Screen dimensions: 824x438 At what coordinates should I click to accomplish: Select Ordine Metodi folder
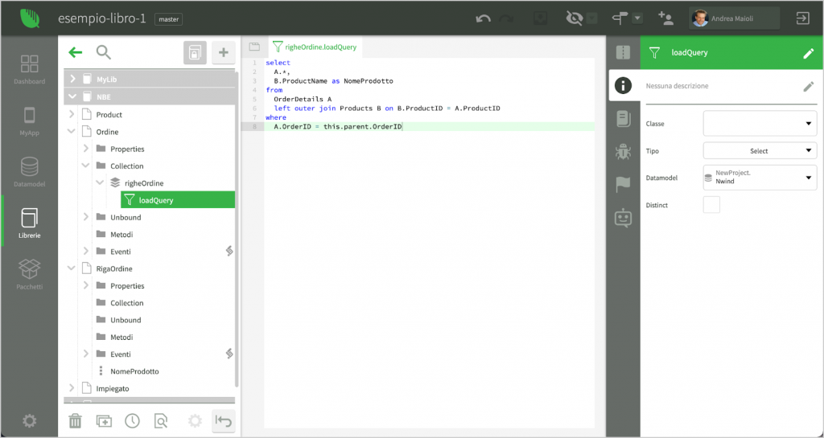click(122, 235)
